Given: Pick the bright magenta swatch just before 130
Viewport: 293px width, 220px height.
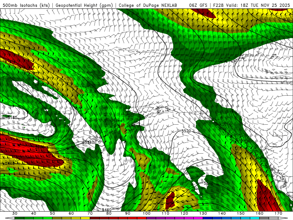Looking at the screenshot, I should [198, 218].
